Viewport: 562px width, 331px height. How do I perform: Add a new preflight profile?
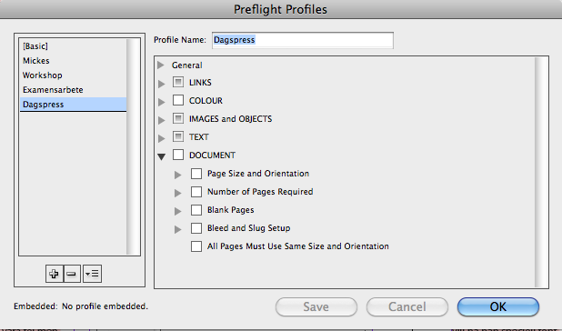click(x=55, y=274)
